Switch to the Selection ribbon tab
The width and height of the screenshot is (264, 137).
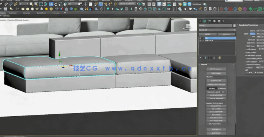click(x=26, y=13)
